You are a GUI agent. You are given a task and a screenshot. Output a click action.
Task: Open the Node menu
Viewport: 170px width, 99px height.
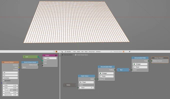[86, 52]
